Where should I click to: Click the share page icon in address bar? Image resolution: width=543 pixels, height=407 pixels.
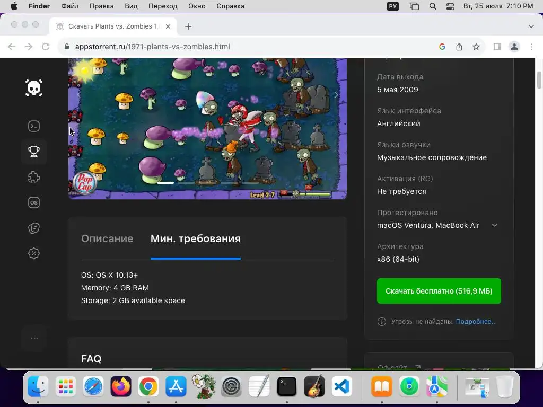pos(459,47)
